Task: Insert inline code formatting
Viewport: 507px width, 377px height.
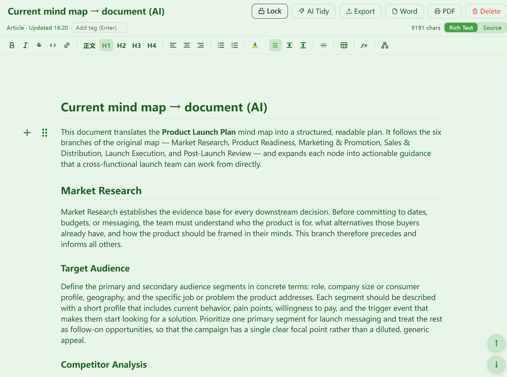Action: click(x=53, y=45)
